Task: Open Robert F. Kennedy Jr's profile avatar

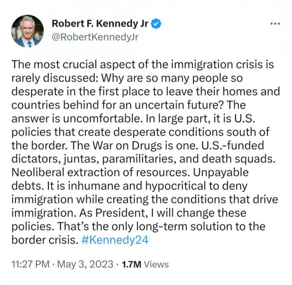Action: coord(27,31)
